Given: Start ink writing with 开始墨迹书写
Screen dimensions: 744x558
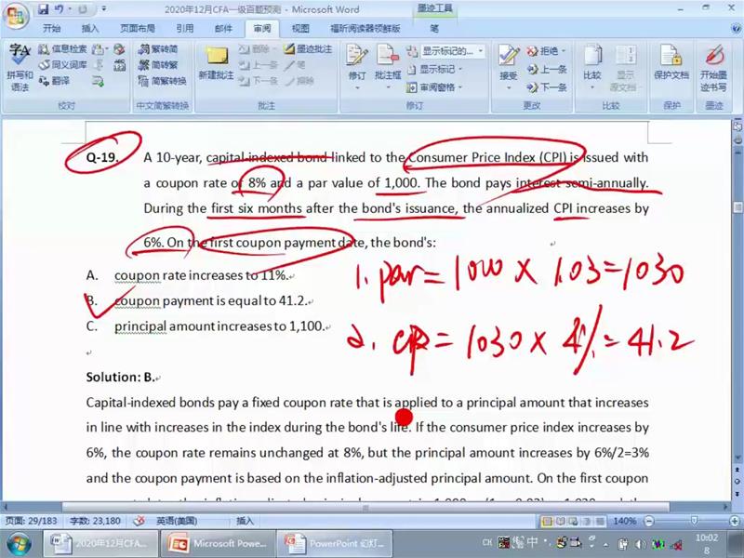Looking at the screenshot, I should [714, 68].
